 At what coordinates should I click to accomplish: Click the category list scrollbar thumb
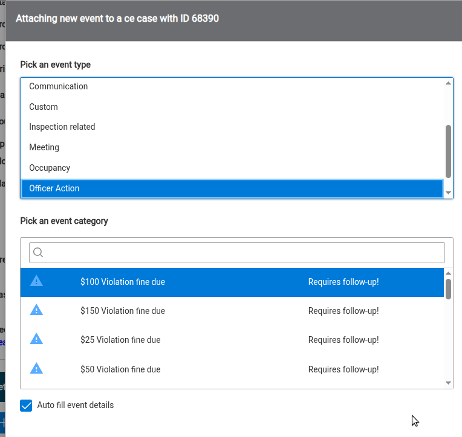point(449,289)
